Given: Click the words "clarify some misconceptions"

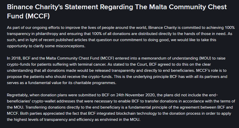Looking at the screenshot, I should click(x=59, y=46).
